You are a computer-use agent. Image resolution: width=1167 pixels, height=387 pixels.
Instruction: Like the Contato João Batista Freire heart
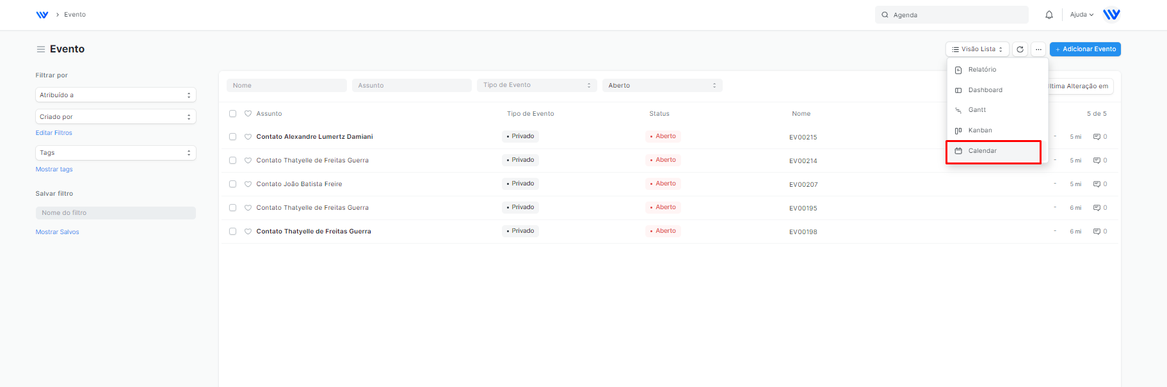coord(248,184)
